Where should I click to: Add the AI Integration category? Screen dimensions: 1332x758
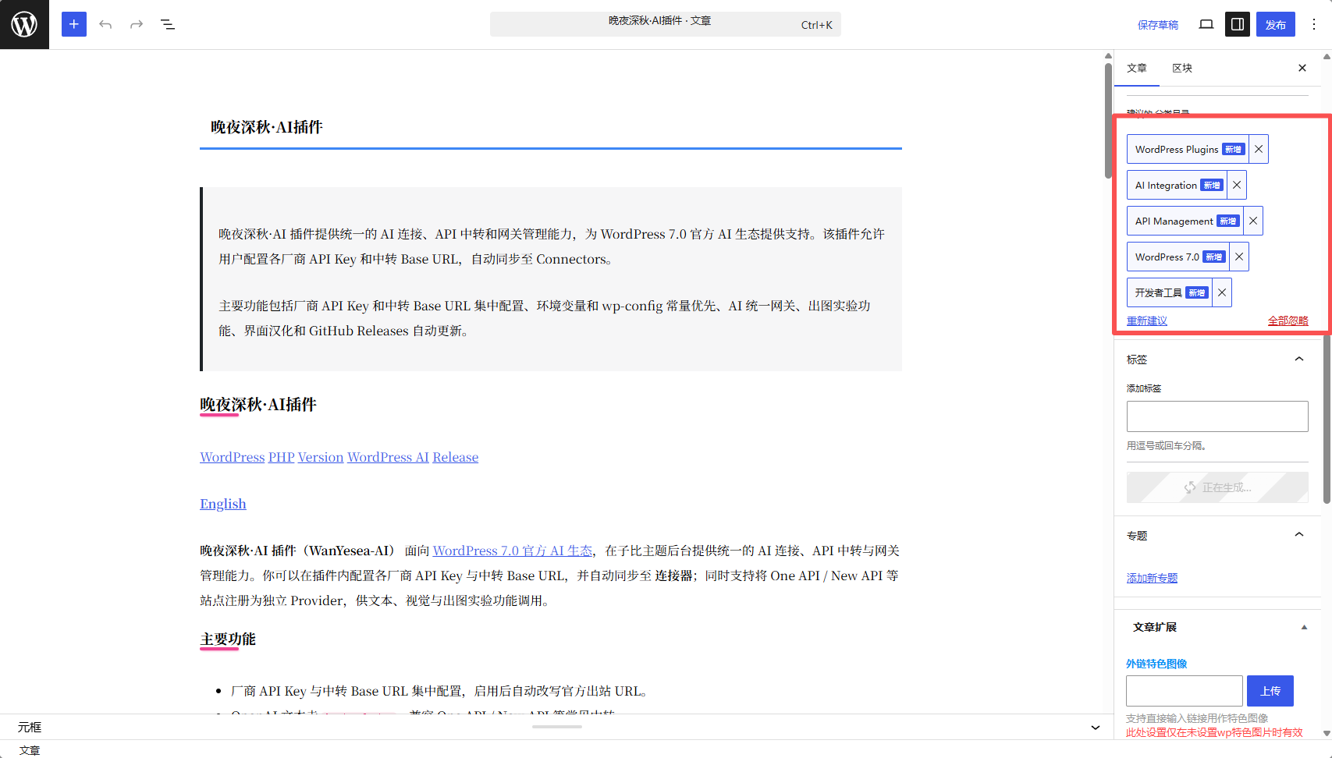1177,185
